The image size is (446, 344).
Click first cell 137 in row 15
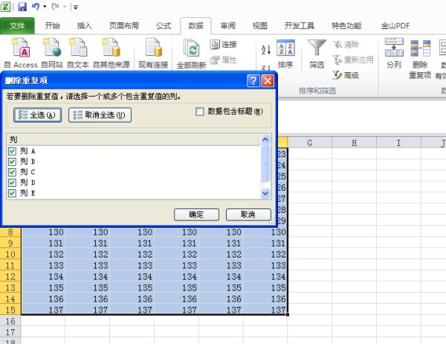tap(43, 310)
